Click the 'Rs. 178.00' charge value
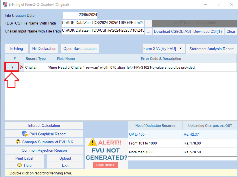The height and width of the screenshot is (177, 238). click(x=192, y=143)
